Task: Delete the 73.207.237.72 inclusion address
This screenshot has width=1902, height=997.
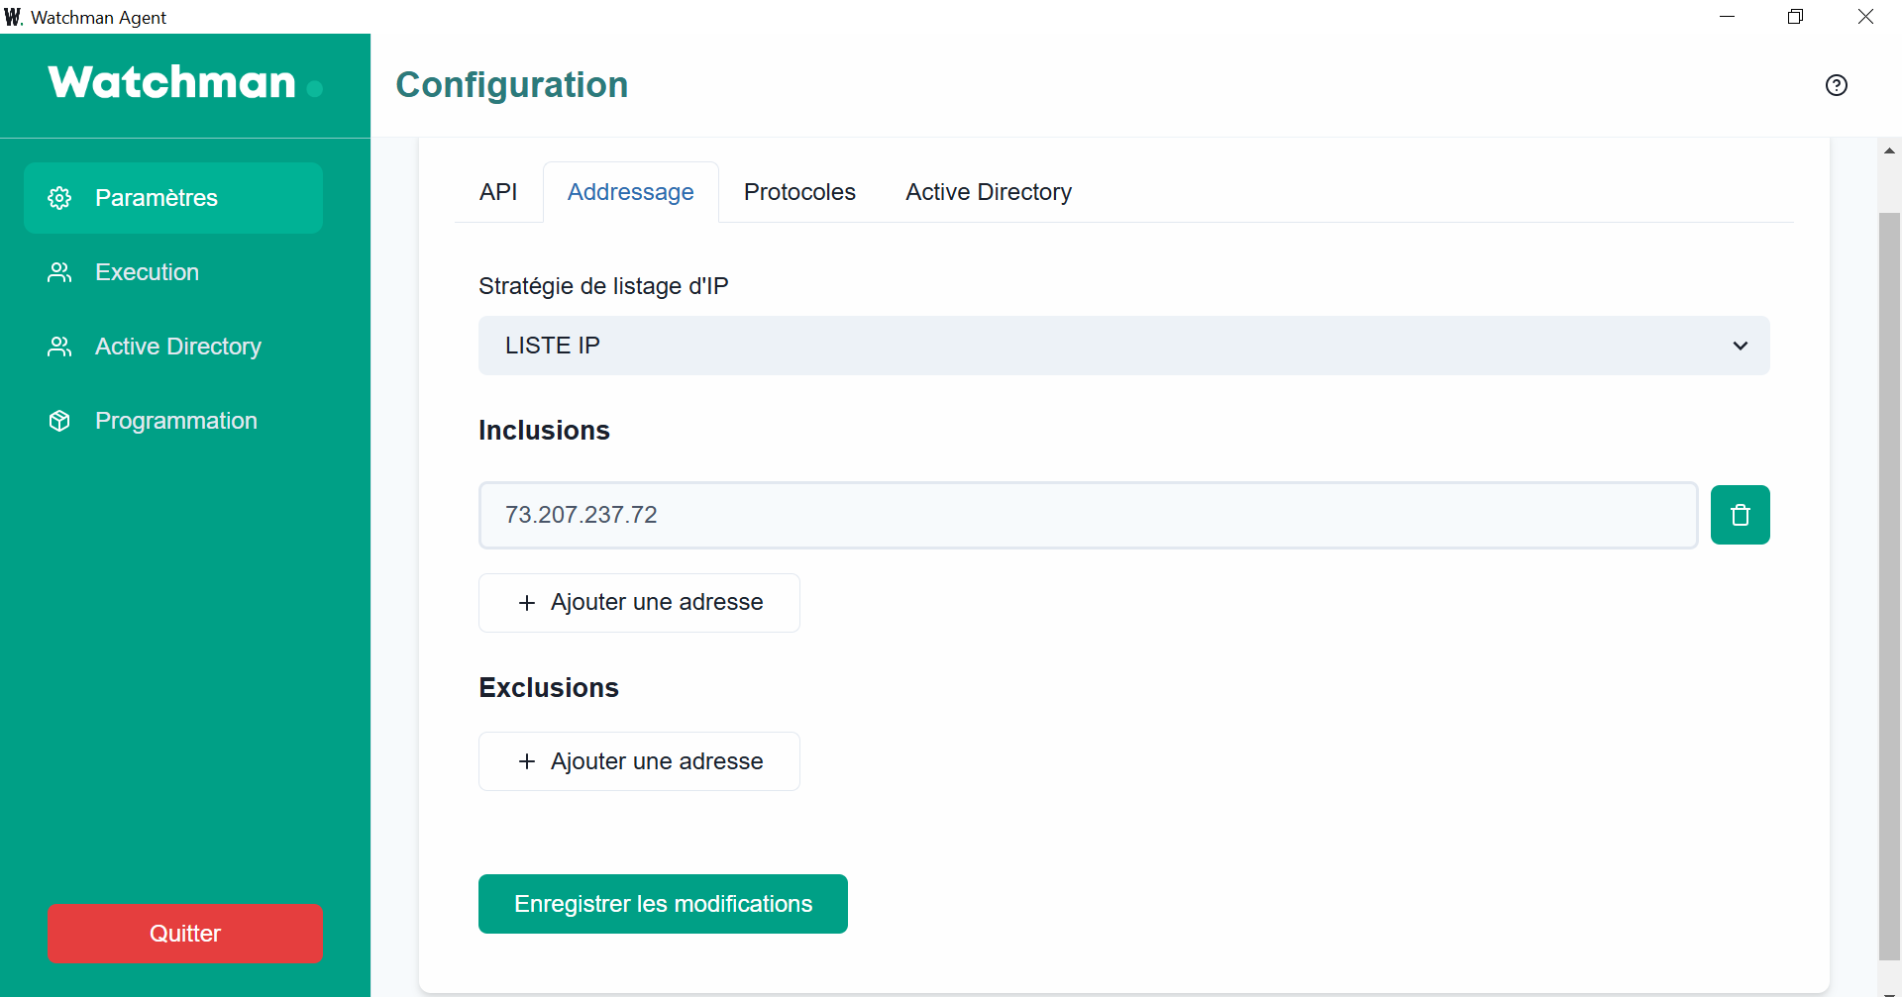Action: pos(1740,515)
